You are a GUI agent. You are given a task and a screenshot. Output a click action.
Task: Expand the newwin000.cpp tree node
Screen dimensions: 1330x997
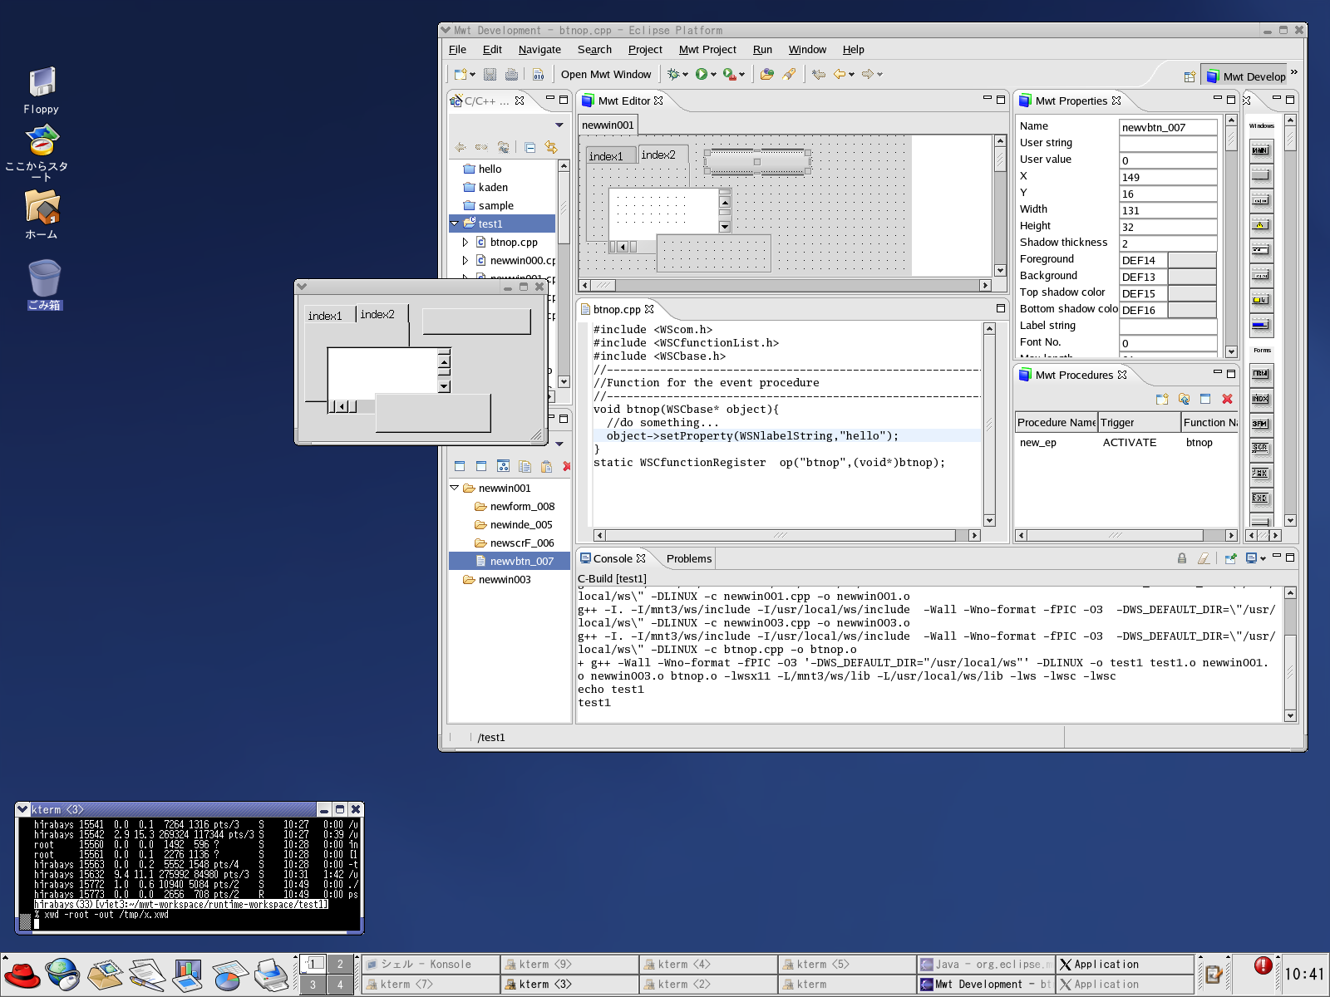click(x=465, y=260)
